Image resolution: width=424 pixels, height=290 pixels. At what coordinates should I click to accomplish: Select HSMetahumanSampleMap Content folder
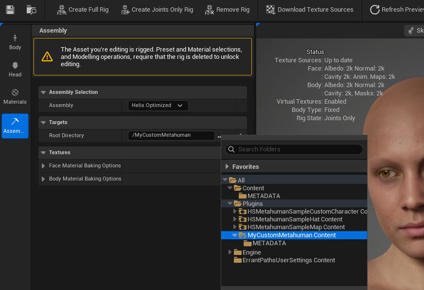coord(292,227)
